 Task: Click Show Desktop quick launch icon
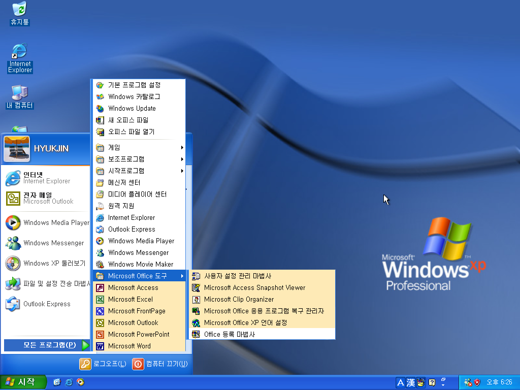click(x=57, y=382)
